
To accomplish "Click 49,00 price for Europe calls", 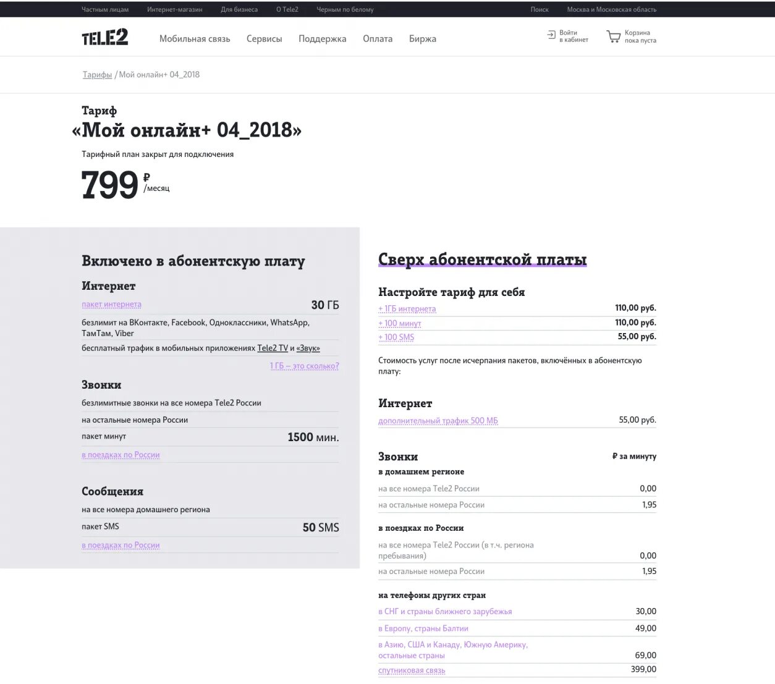I will click(646, 628).
